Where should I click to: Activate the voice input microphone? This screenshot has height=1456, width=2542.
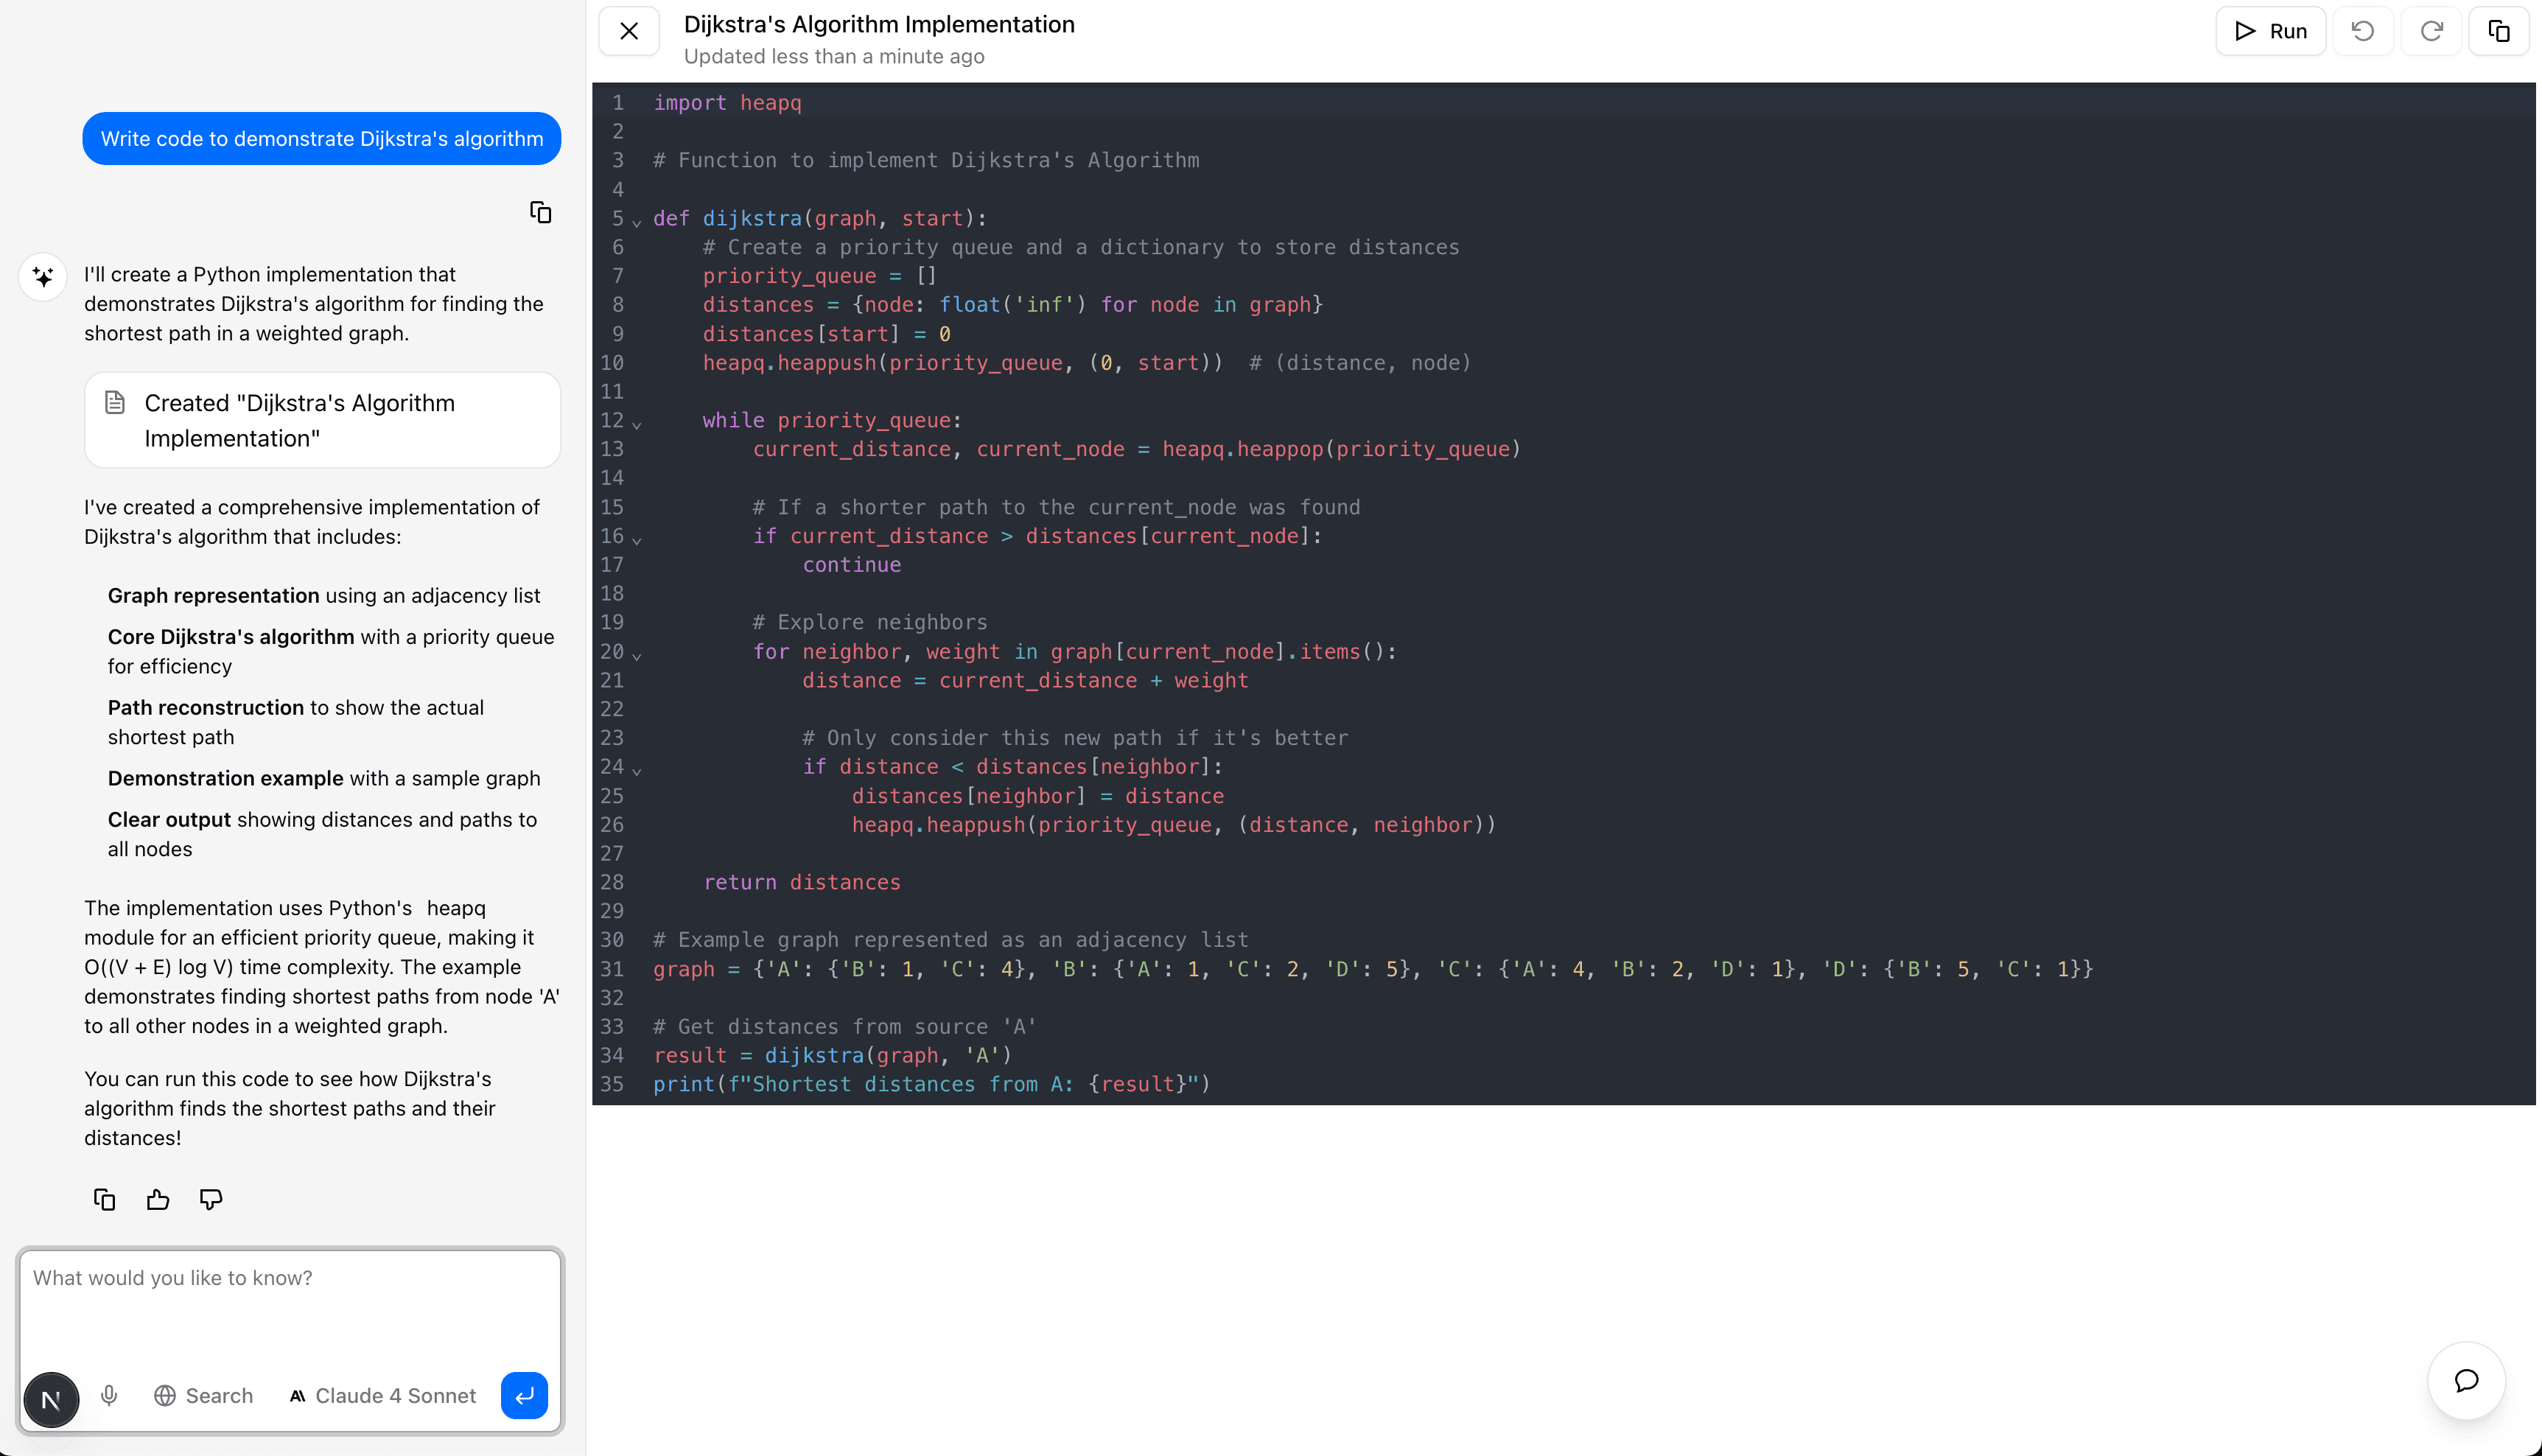pyautogui.click(x=109, y=1395)
